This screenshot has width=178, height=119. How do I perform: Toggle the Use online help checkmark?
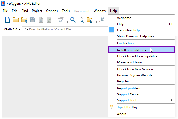(112, 30)
